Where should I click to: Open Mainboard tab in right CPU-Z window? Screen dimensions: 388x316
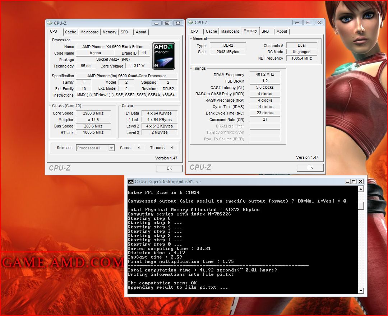[x=230, y=31]
